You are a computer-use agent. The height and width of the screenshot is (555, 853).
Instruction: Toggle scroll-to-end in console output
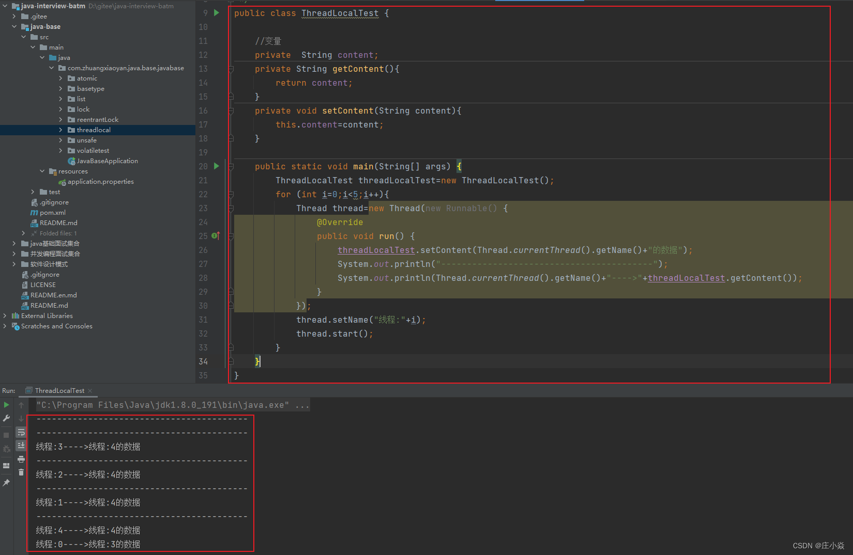tap(21, 445)
